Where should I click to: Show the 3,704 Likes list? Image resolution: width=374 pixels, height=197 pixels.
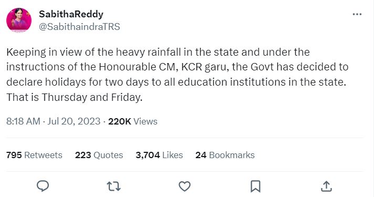point(159,155)
